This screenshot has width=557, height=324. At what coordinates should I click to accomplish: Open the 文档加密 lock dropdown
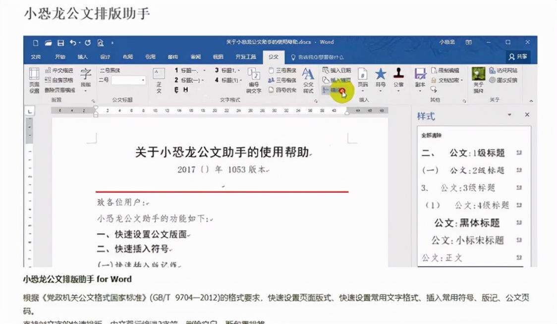447,80
